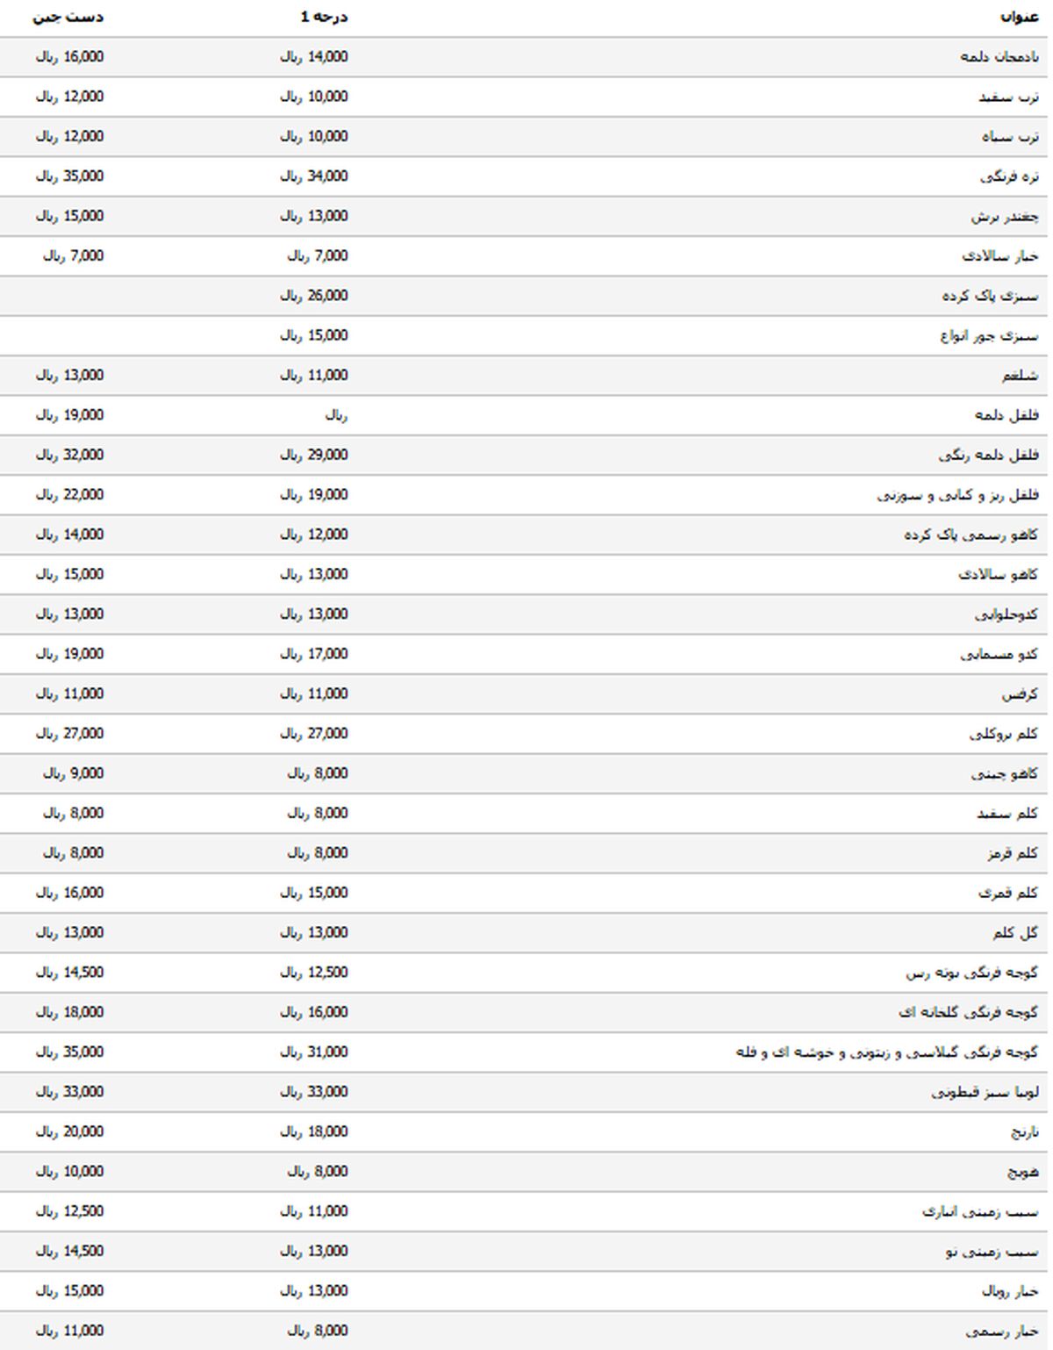Image resolution: width=1053 pixels, height=1350 pixels.
Task: Select the چغندر برش row title
Action: [1005, 216]
